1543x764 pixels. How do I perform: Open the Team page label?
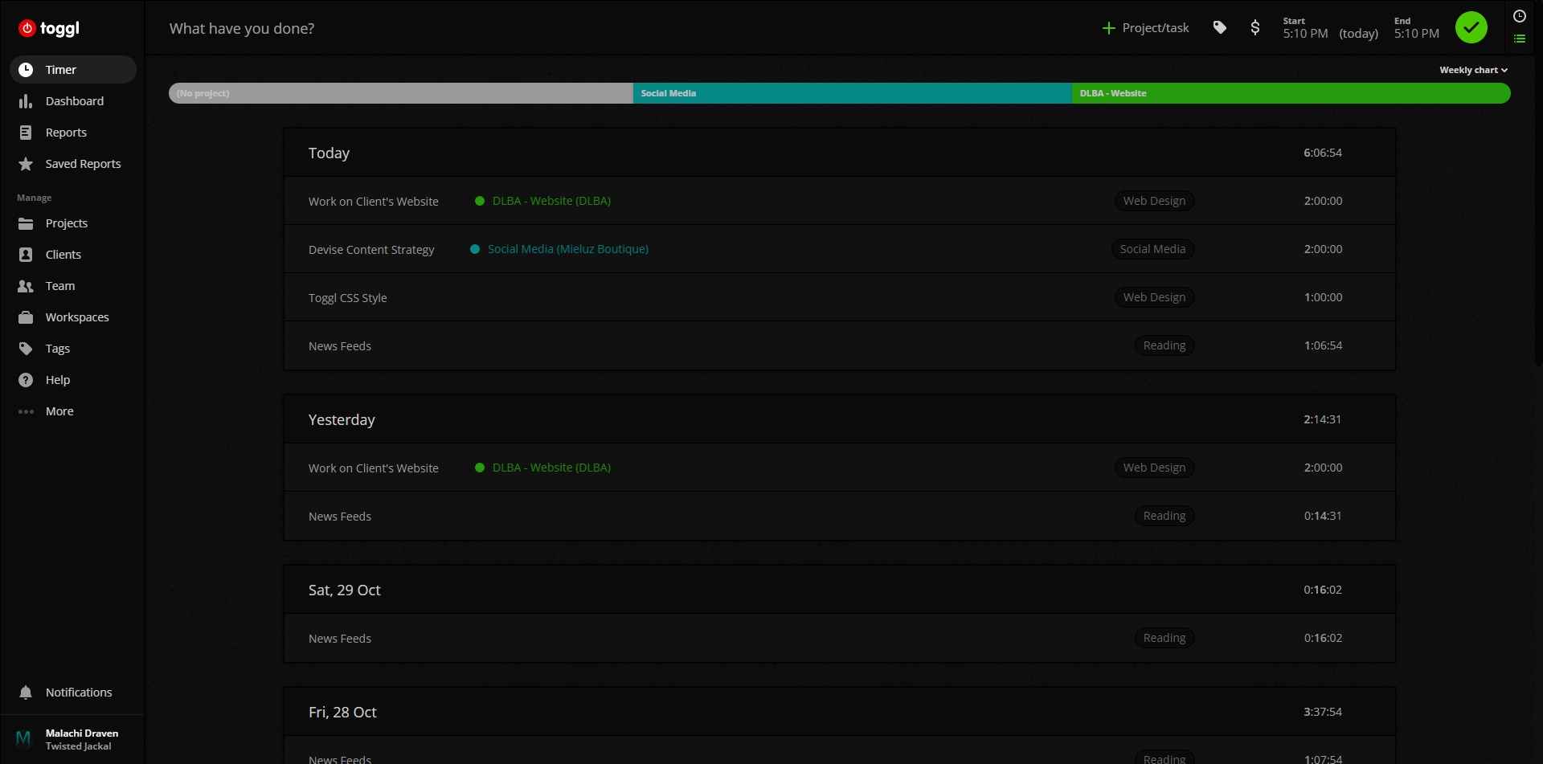coord(60,286)
